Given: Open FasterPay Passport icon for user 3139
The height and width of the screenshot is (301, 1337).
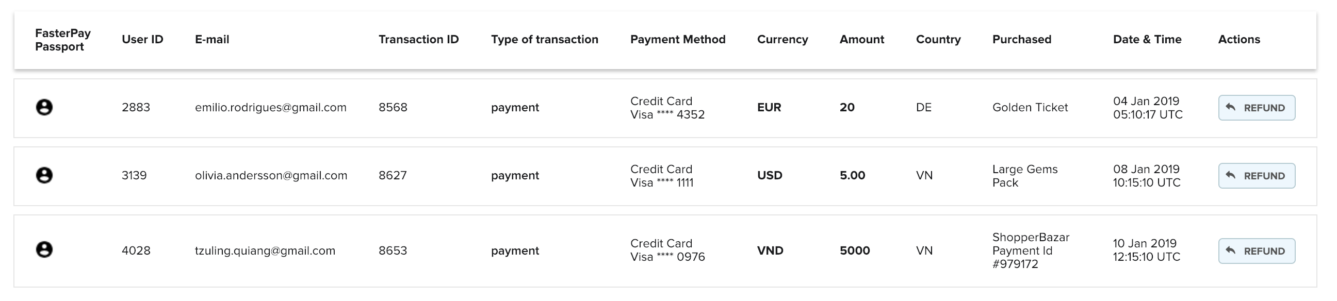Looking at the screenshot, I should click(44, 175).
